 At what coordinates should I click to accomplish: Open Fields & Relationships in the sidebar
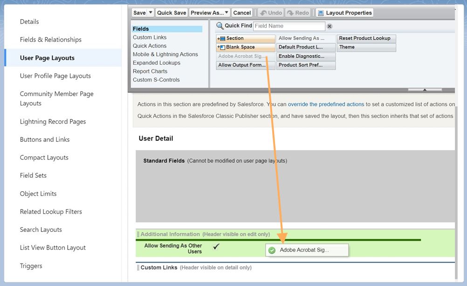pos(51,40)
